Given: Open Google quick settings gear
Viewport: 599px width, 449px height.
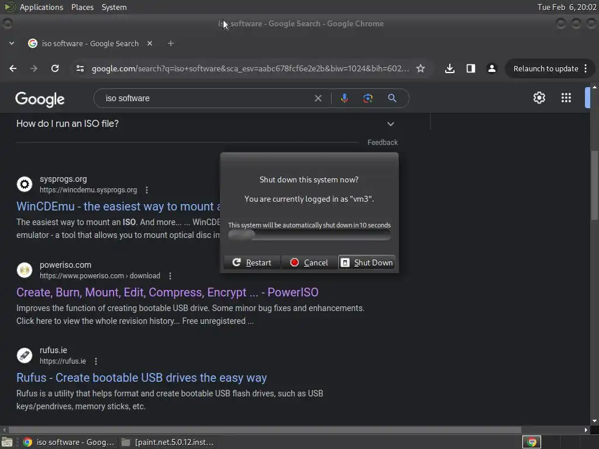Looking at the screenshot, I should click(x=539, y=98).
